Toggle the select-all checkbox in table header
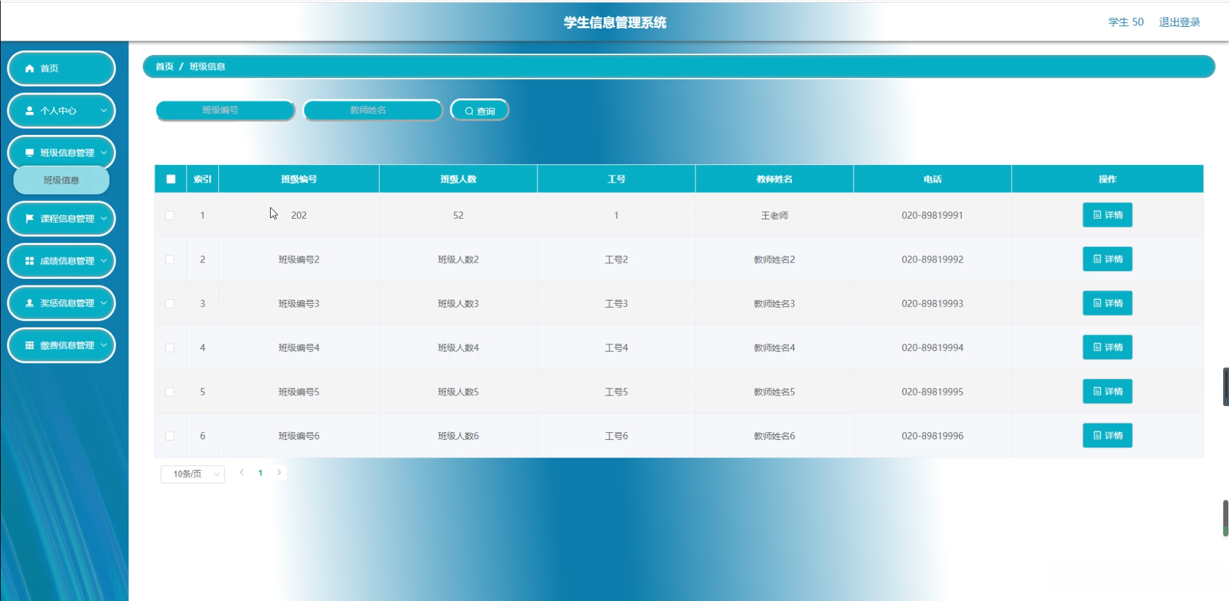Screen dimensions: 1229x601 [171, 179]
